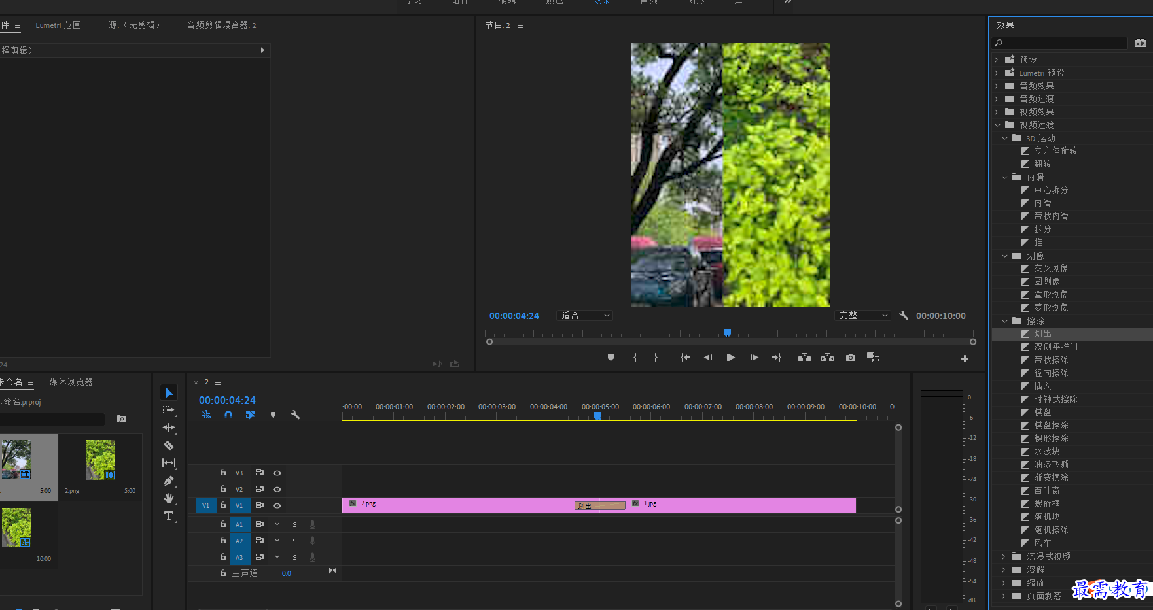Viewport: 1153px width, 610px height.
Task: Open program monitor wrench settings
Action: pyautogui.click(x=904, y=315)
